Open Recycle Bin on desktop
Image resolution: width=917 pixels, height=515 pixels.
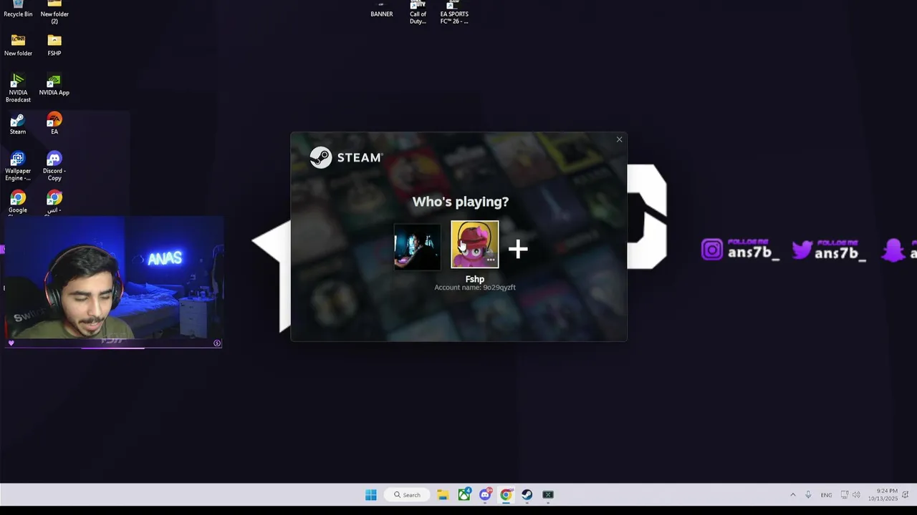(18, 9)
